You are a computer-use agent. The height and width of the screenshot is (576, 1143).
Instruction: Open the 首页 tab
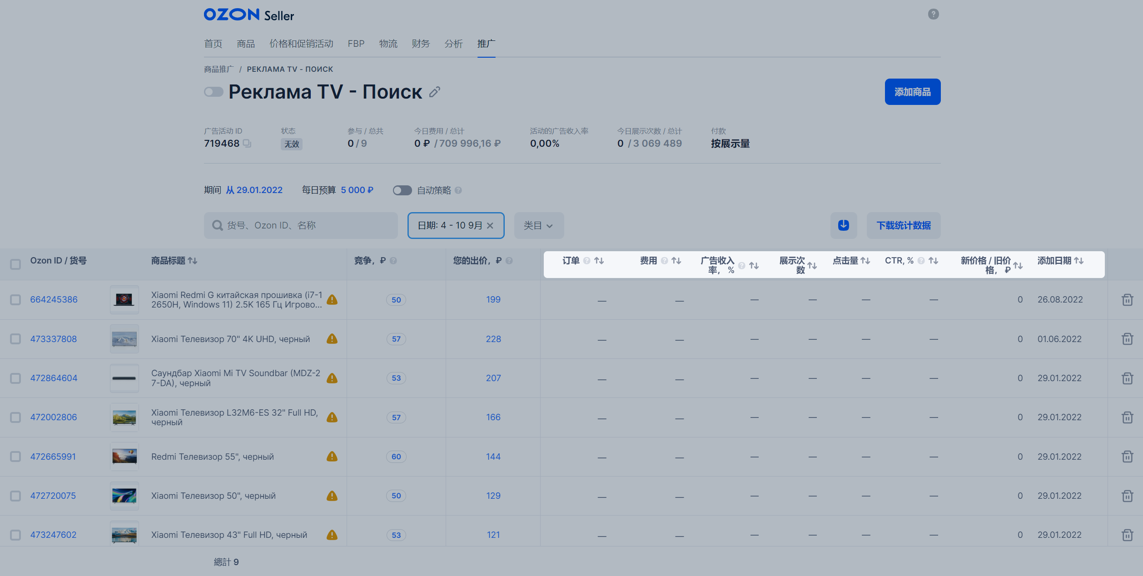pos(213,44)
